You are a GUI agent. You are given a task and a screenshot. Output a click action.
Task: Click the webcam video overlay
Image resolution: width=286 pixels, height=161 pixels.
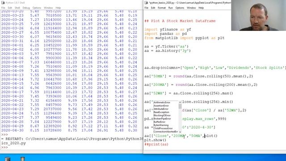[x=258, y=15]
